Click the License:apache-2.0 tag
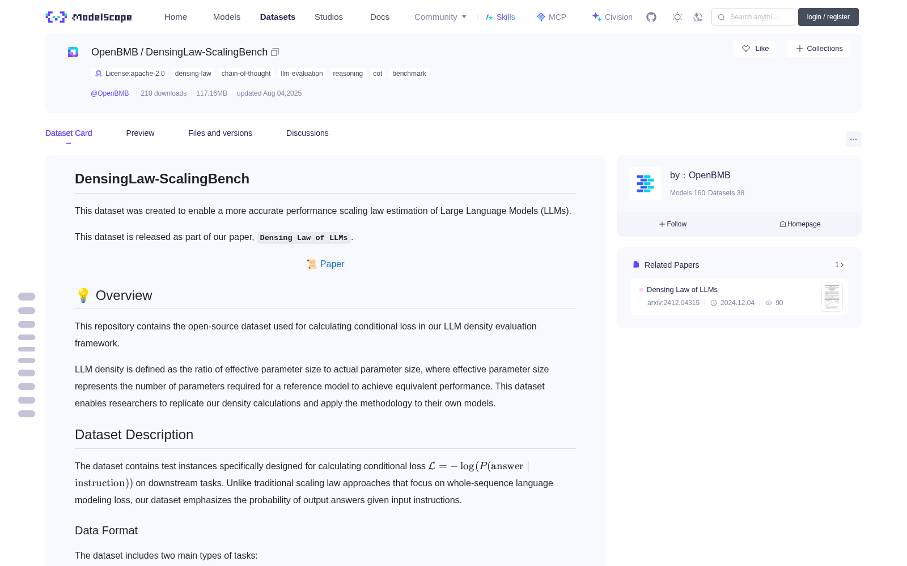The height and width of the screenshot is (566, 907). tap(130, 74)
